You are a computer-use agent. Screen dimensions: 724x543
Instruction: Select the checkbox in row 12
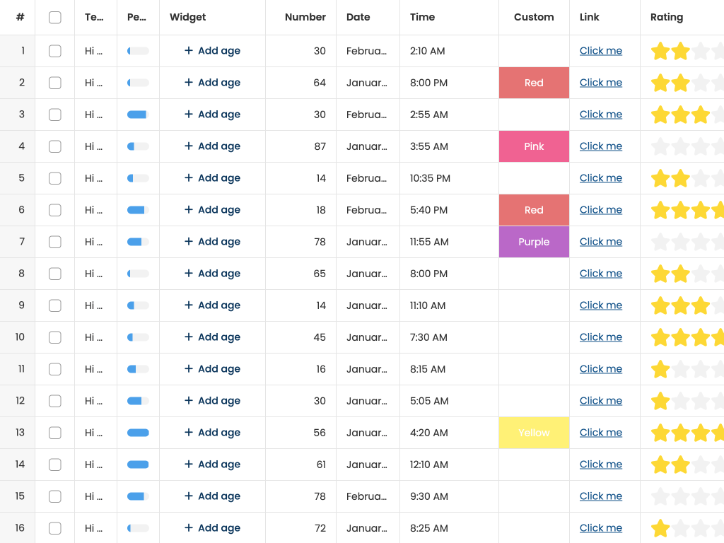55,401
